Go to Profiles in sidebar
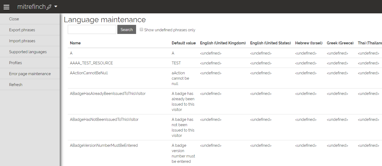The height and width of the screenshot is (166, 382). point(16,63)
